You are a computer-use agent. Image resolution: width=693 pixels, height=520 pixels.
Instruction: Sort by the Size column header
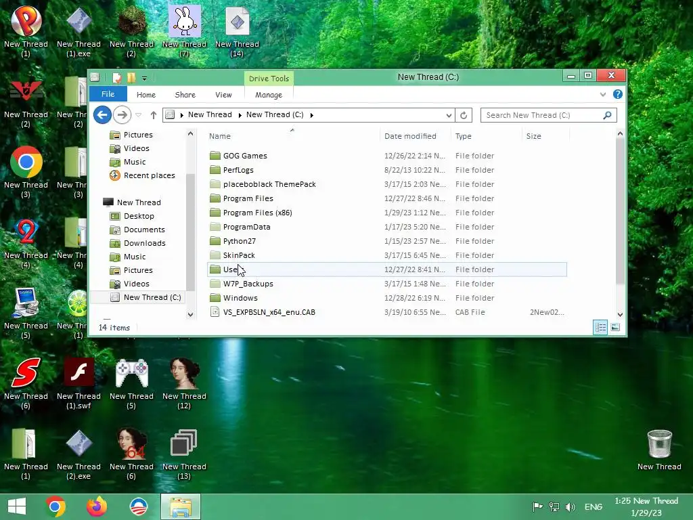point(546,135)
